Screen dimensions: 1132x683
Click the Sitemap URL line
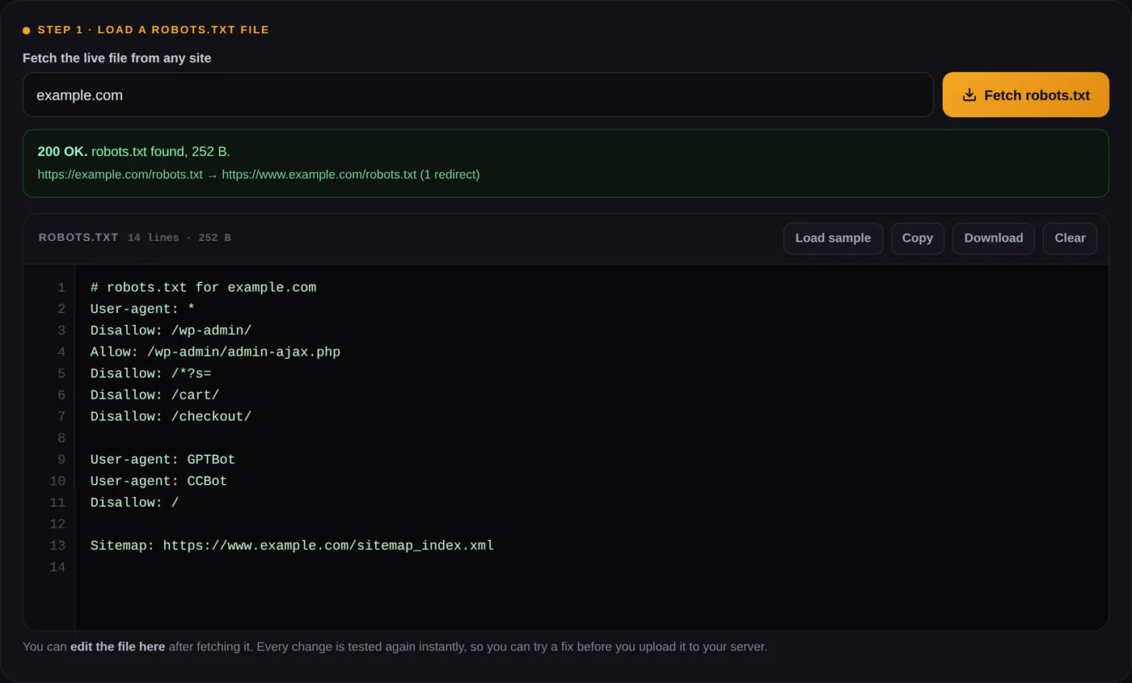pyautogui.click(x=292, y=546)
